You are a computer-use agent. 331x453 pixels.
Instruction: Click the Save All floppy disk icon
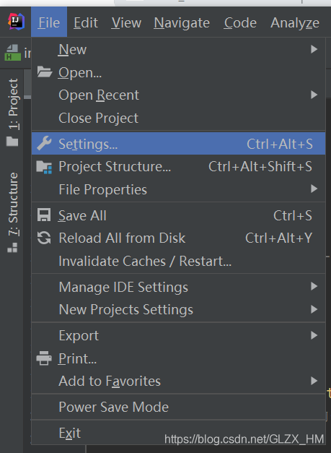[x=44, y=215]
